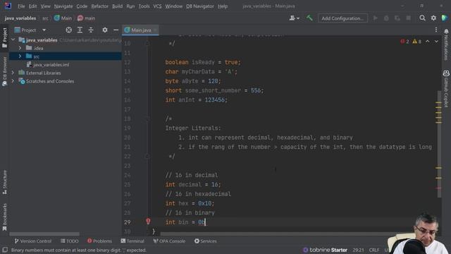
Task: Click Collapse All icon in Project panel
Action: click(91, 30)
